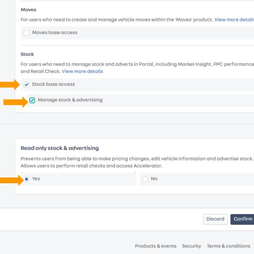Click Read only stock & advertising heading
This screenshot has width=254, height=254.
click(x=60, y=148)
